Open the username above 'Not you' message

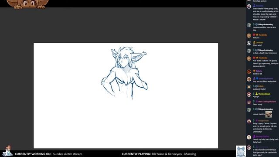point(263,35)
